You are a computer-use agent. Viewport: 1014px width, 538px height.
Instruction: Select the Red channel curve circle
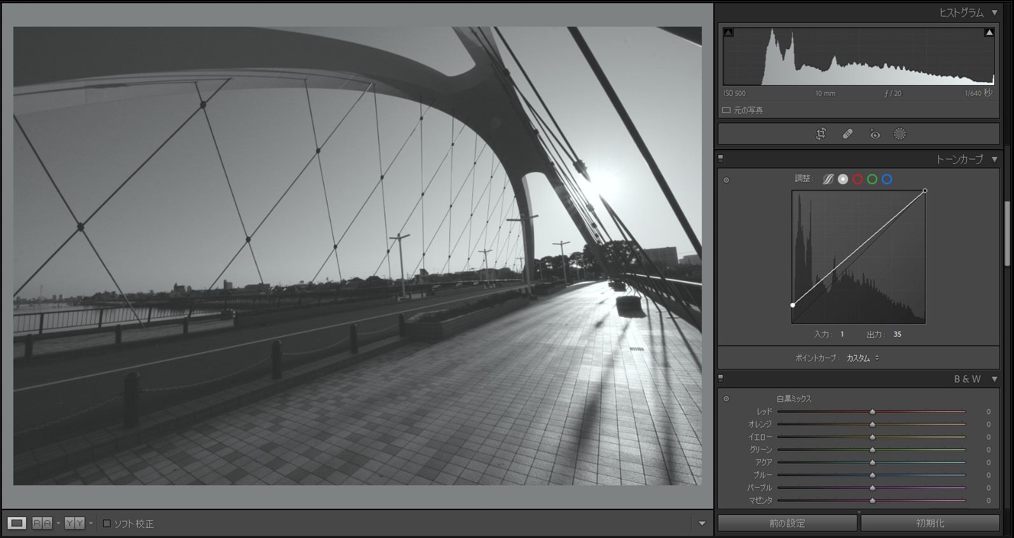[858, 179]
